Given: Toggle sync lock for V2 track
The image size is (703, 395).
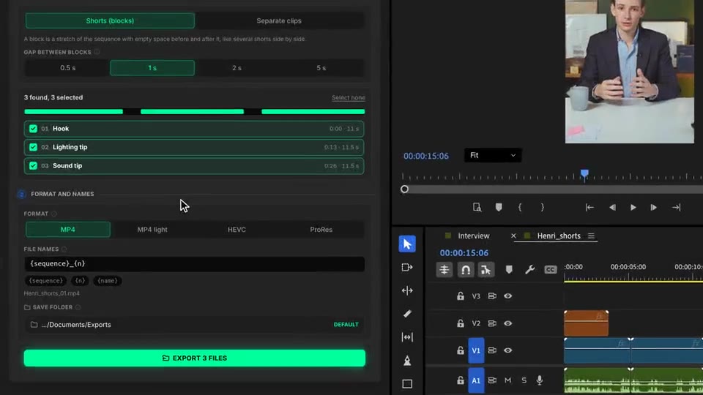Looking at the screenshot, I should [492, 323].
